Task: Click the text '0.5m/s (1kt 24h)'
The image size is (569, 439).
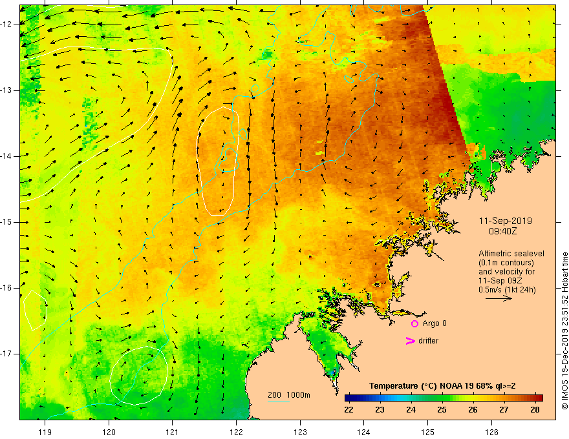Action: point(507,290)
